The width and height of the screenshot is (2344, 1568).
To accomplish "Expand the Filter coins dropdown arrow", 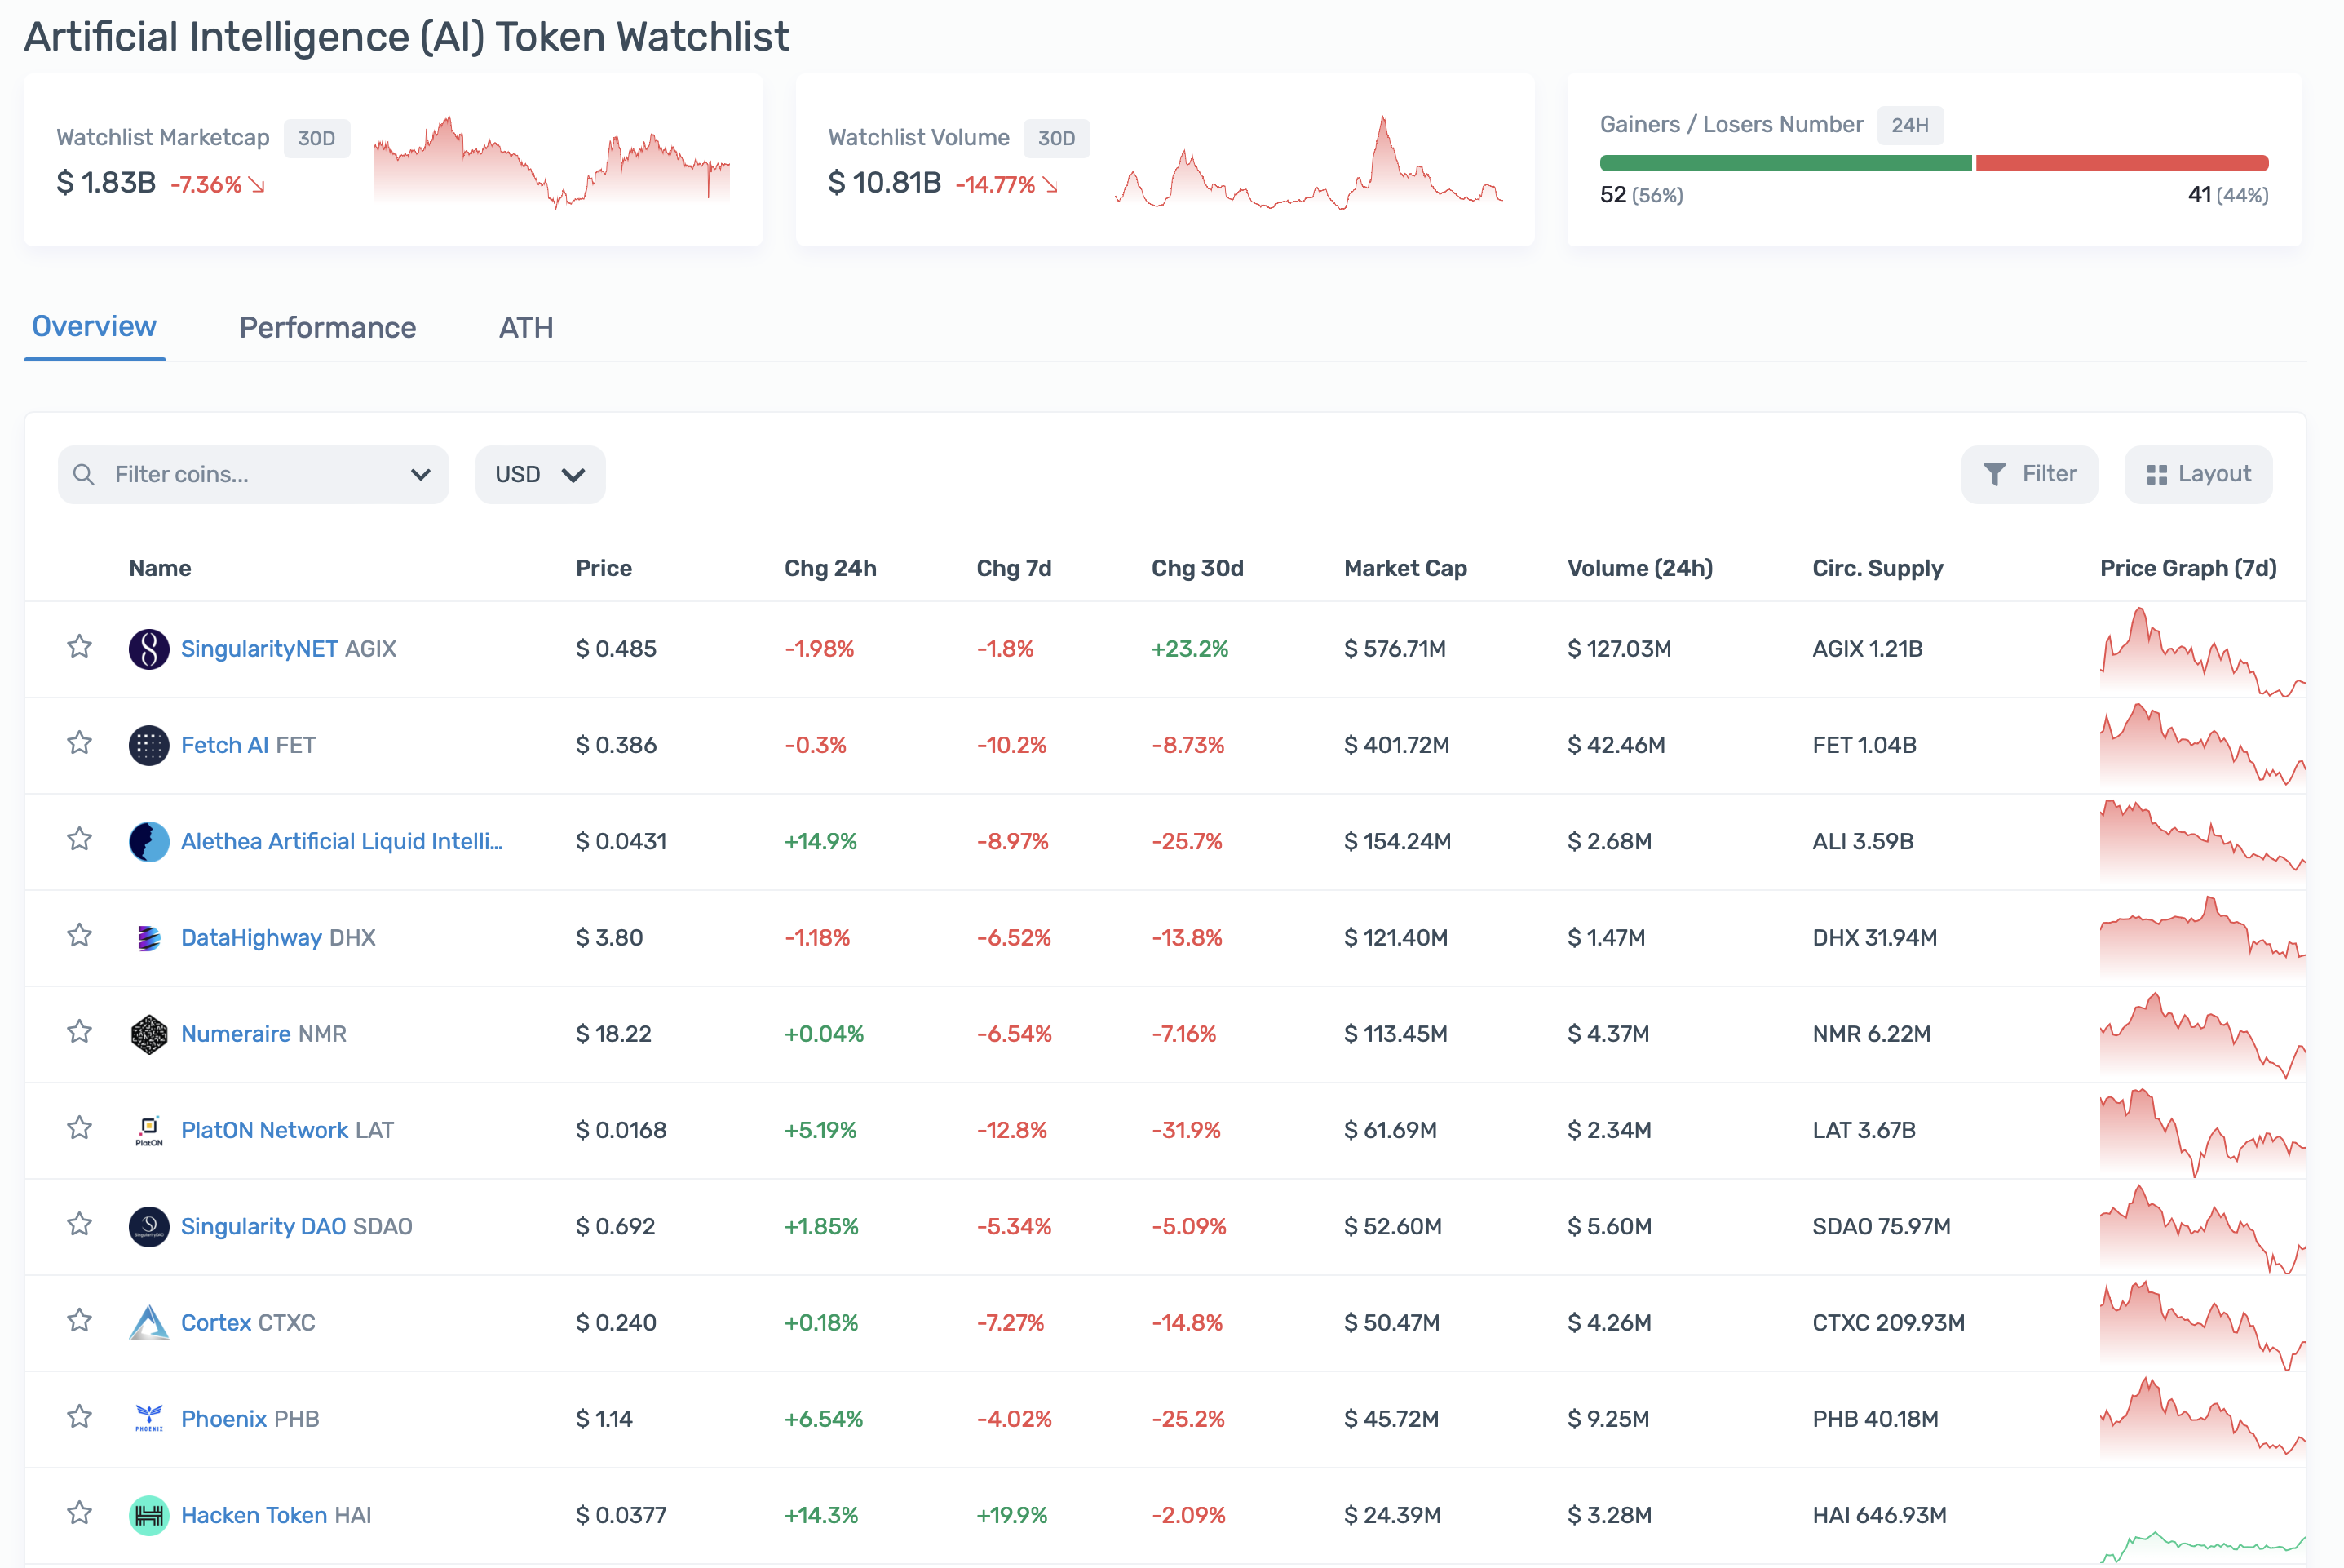I will 421,475.
